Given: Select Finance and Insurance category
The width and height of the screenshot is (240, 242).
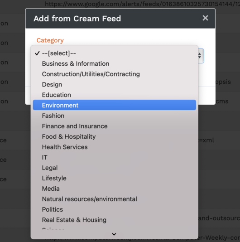Looking at the screenshot, I should pos(115,126).
